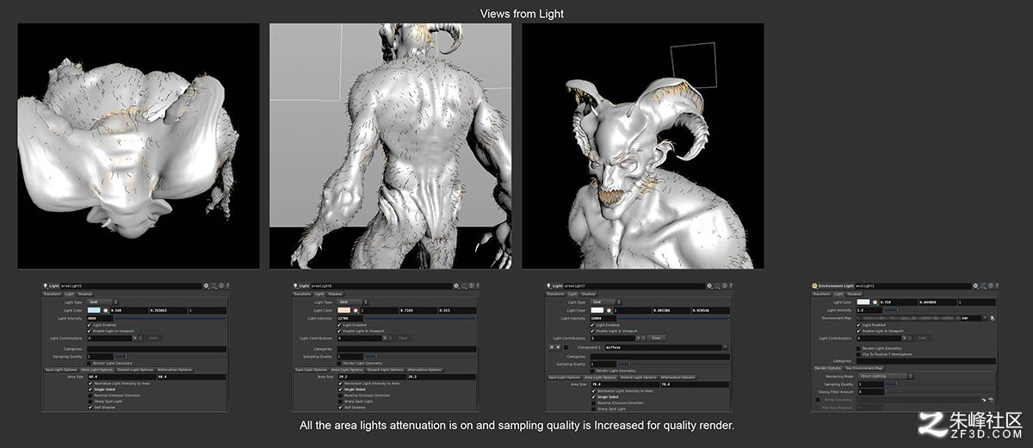Open color wheel picker for envlight1
Viewport: 1033px width, 448px height.
click(x=875, y=302)
